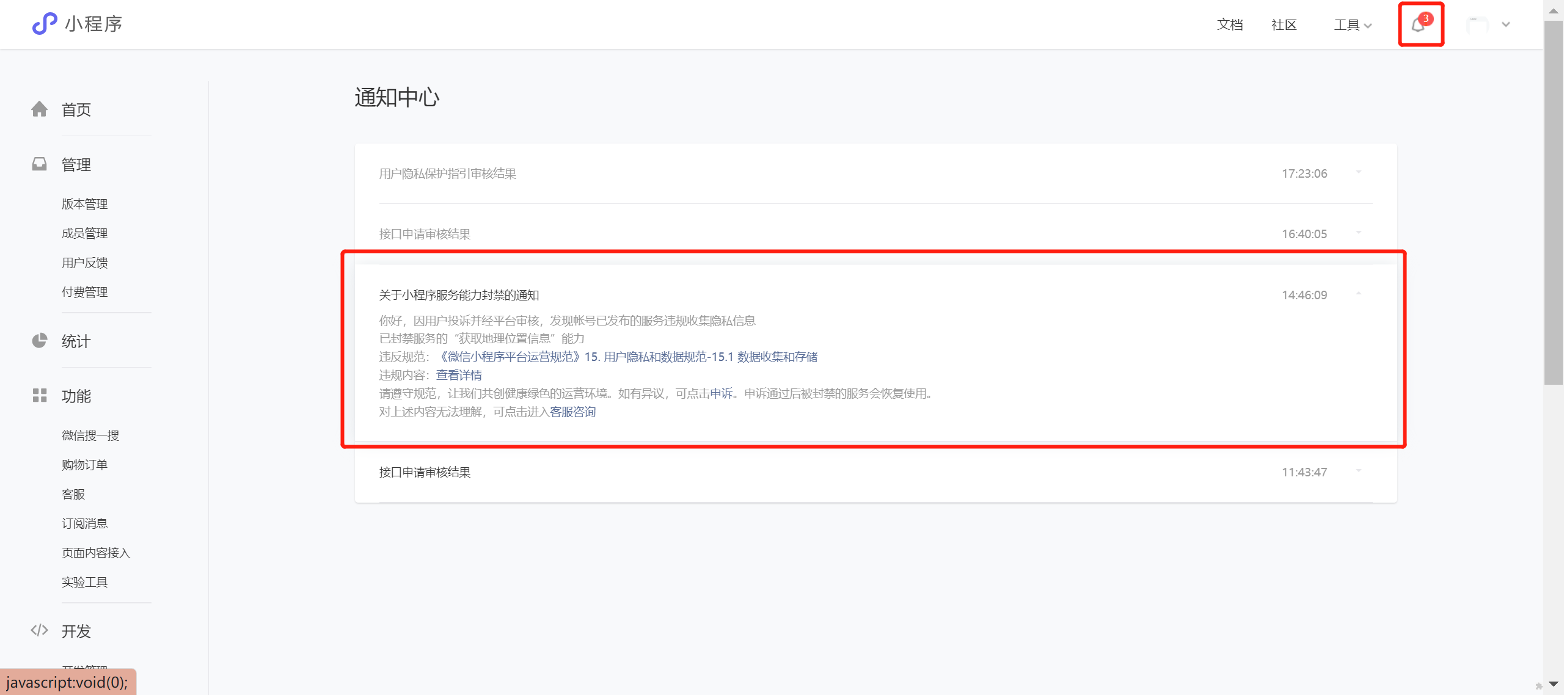The height and width of the screenshot is (695, 1564).
Task: Click the 客服咨询 link
Action: 572,412
